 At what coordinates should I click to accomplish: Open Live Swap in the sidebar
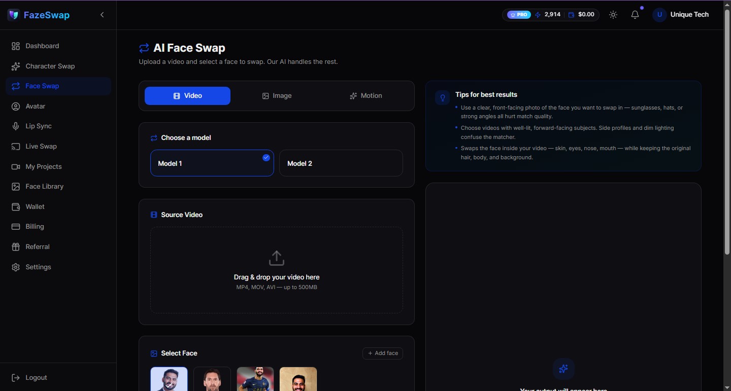[x=58, y=146]
